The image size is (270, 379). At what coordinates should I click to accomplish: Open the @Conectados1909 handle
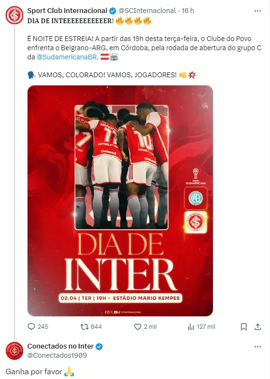[57, 355]
